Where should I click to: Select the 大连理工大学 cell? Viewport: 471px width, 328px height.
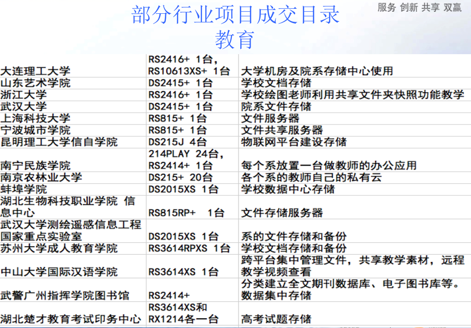pos(35,71)
